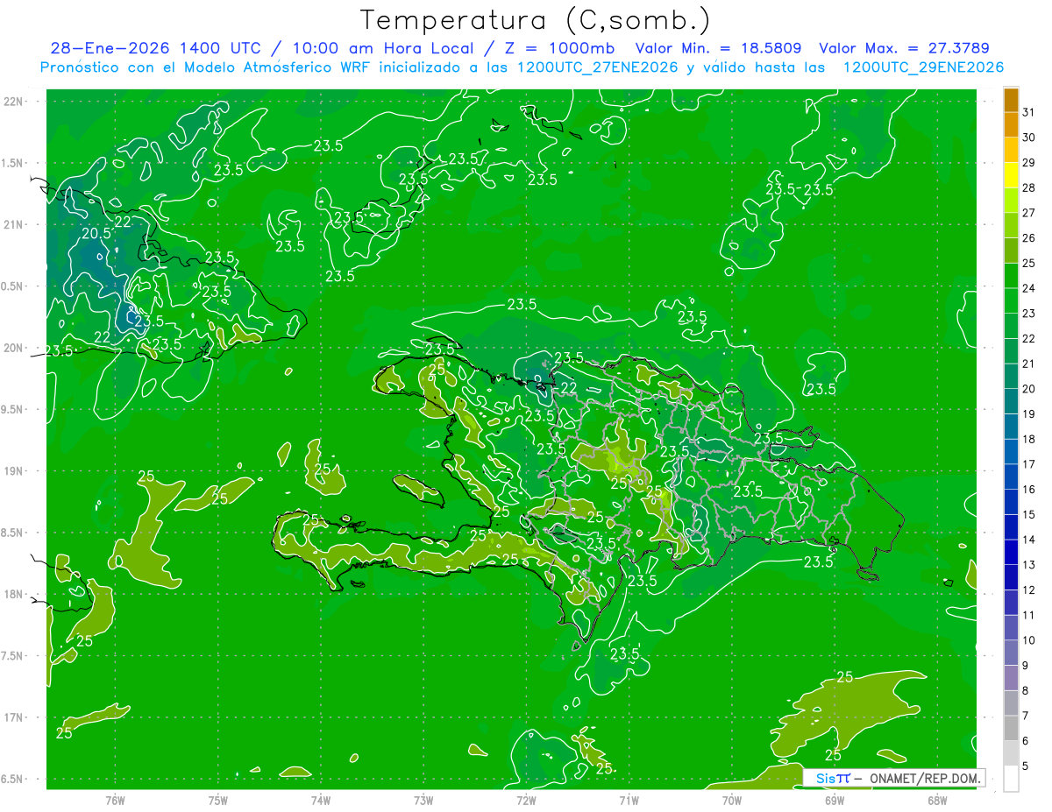Click the 20.5 contour label over Cuba
The width and height of the screenshot is (1052, 812).
point(96,234)
